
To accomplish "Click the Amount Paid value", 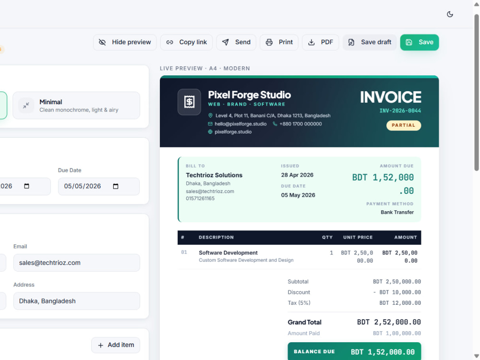I will click(397, 334).
